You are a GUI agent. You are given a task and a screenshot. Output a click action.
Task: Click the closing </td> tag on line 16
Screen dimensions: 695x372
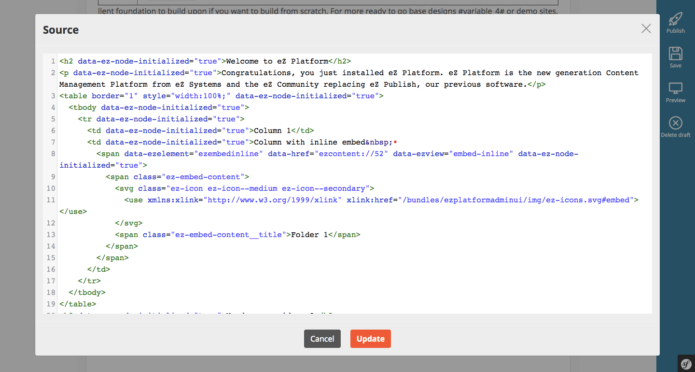[x=98, y=269]
